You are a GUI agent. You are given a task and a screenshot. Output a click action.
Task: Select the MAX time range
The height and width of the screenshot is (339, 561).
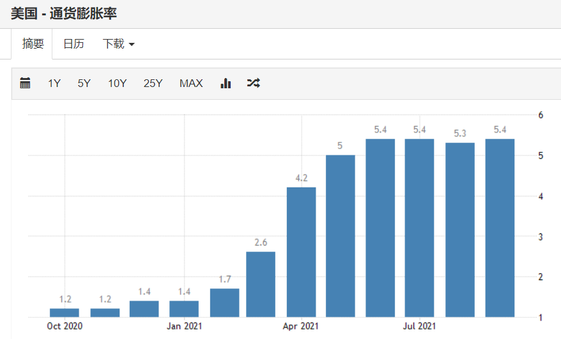pos(191,83)
